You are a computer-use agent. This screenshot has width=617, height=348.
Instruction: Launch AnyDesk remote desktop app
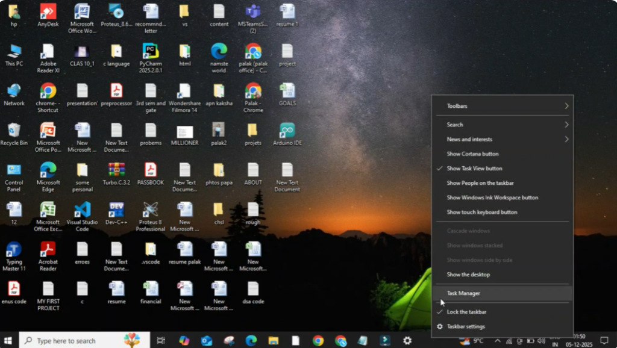click(x=48, y=12)
